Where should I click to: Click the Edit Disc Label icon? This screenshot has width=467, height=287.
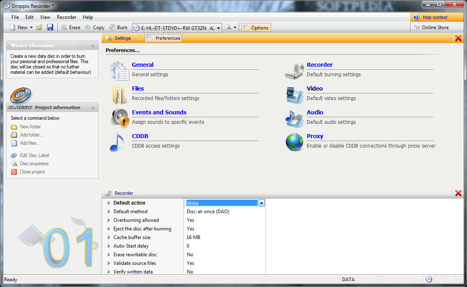tap(14, 155)
